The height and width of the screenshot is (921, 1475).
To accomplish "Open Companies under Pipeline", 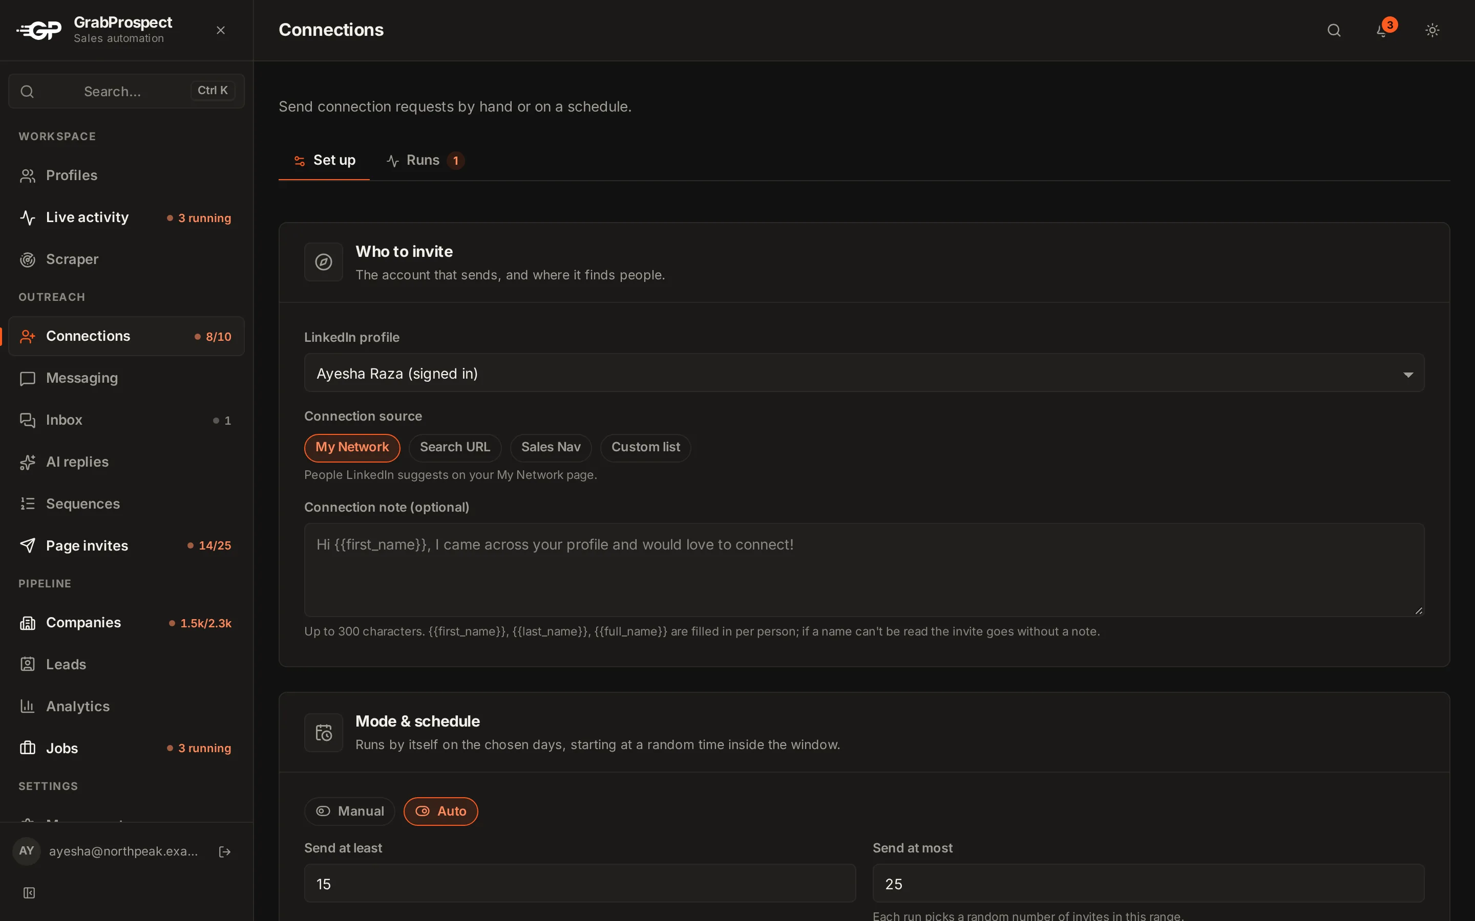I will click(126, 623).
